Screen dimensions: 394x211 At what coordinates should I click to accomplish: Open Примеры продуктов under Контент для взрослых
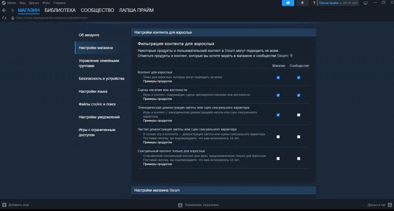(157, 81)
